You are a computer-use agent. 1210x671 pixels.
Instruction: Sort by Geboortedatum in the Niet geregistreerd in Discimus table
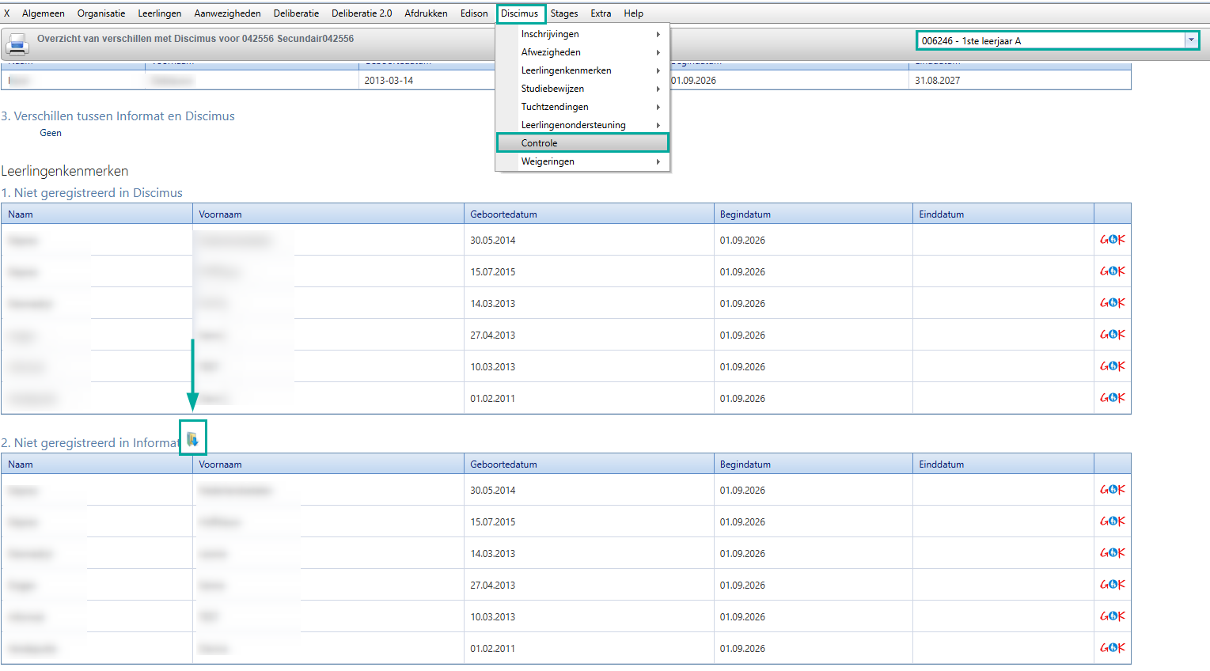589,214
